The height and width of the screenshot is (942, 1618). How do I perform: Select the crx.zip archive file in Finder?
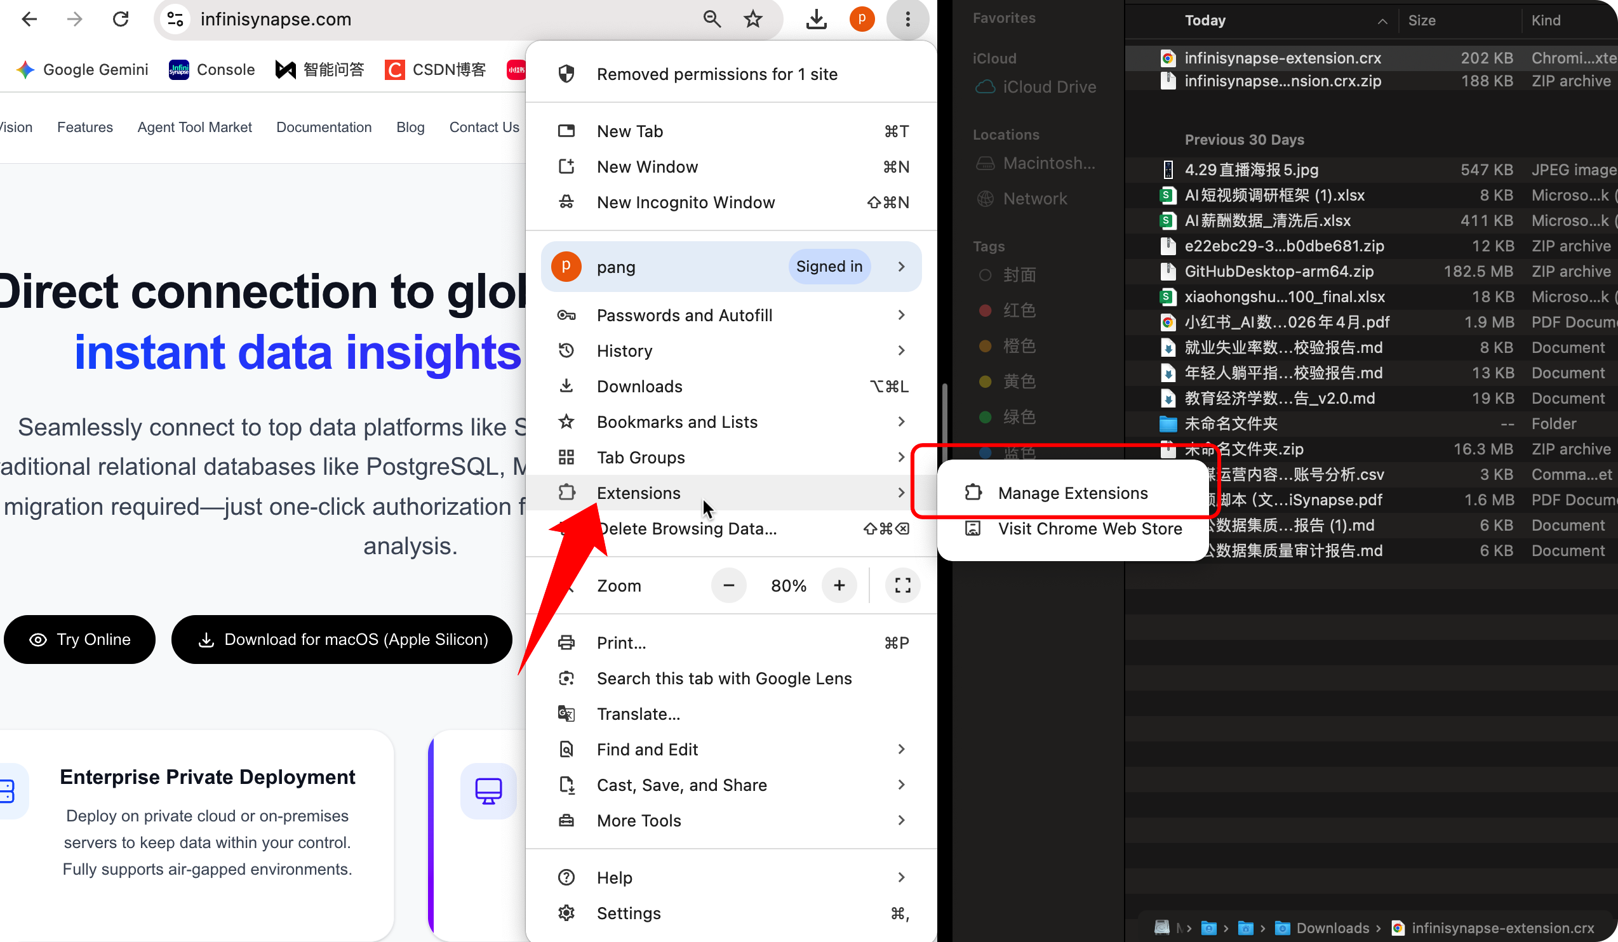point(1372,81)
